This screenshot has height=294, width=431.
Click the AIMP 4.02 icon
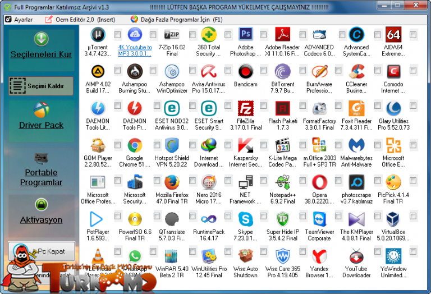pyautogui.click(x=98, y=71)
